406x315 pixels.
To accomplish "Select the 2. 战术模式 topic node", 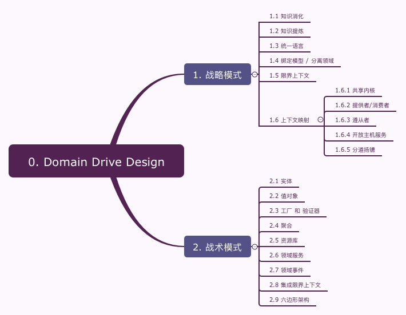I will pyautogui.click(x=217, y=247).
